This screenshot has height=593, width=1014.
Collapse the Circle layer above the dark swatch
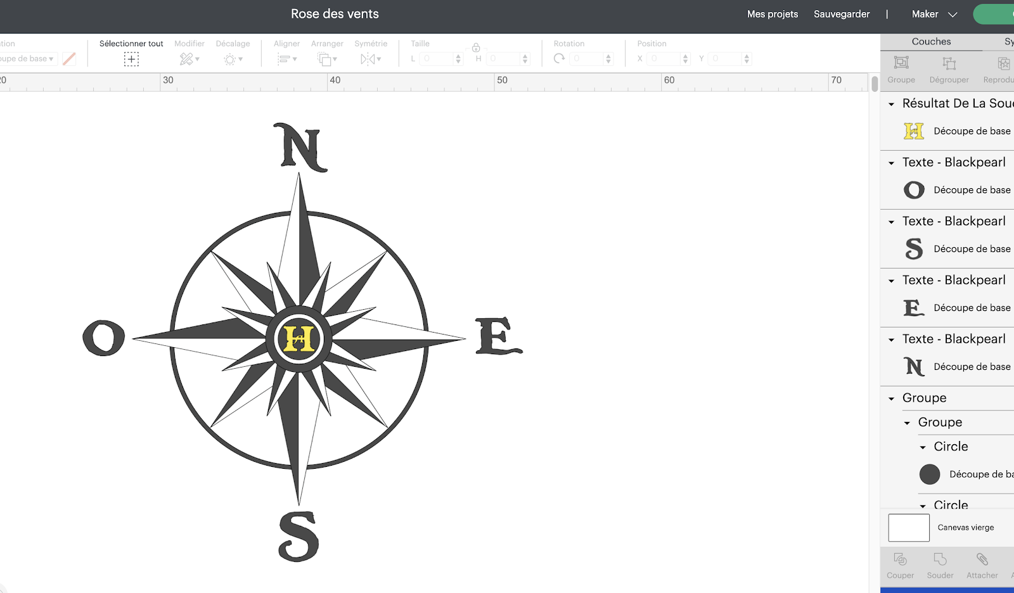923,447
